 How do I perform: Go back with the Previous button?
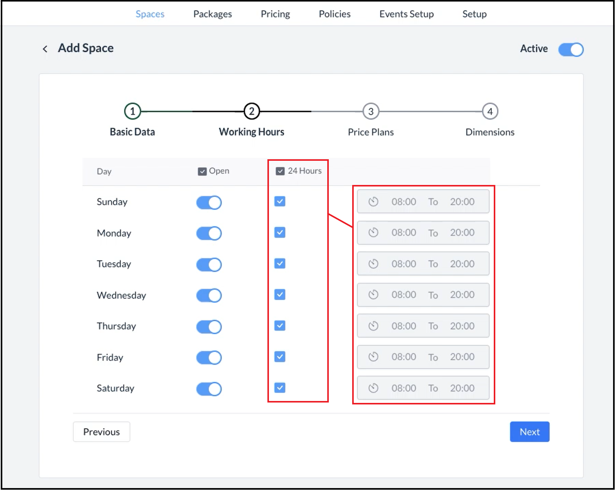pyautogui.click(x=101, y=432)
